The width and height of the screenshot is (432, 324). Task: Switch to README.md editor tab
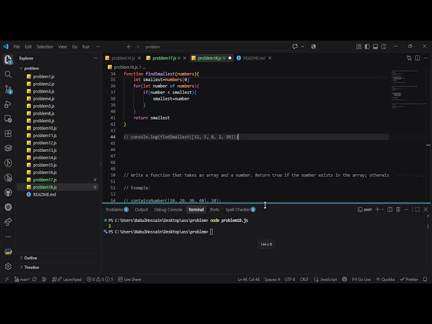click(x=254, y=58)
